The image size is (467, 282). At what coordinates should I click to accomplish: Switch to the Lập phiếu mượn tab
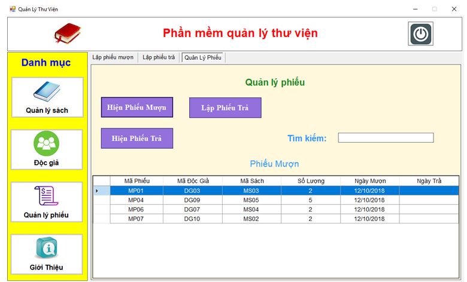pos(113,57)
